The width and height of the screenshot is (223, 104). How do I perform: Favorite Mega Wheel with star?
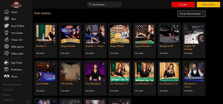(x=128, y=26)
